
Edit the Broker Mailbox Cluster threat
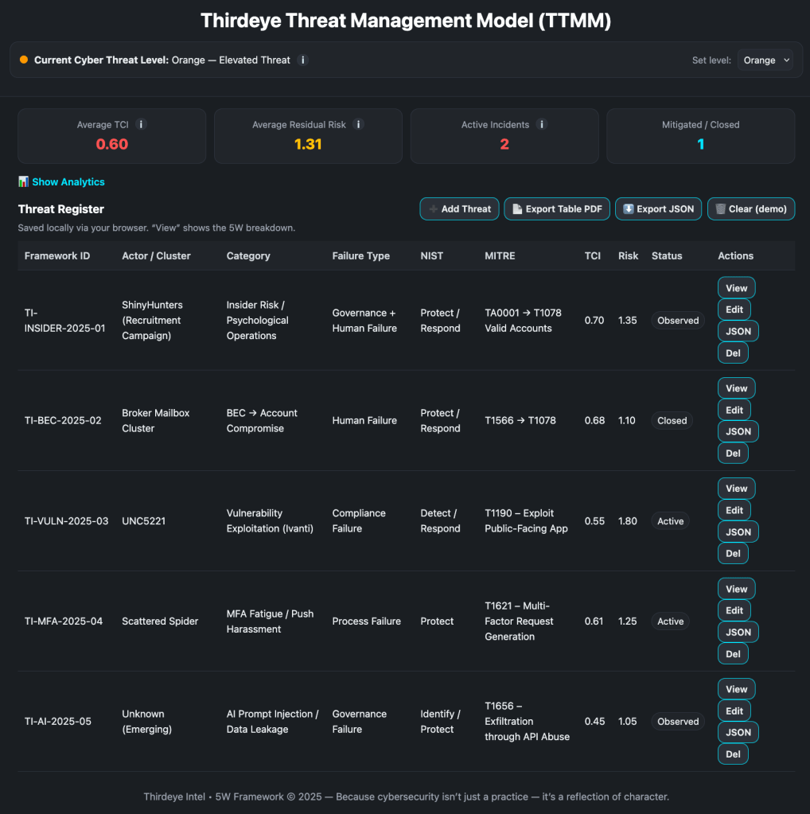[x=734, y=410]
